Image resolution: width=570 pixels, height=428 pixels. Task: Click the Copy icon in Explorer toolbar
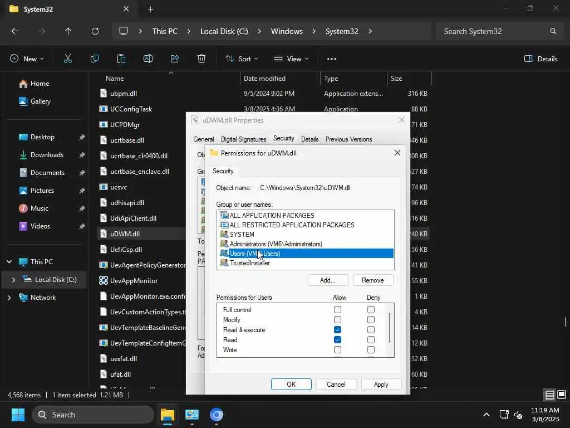tap(95, 59)
